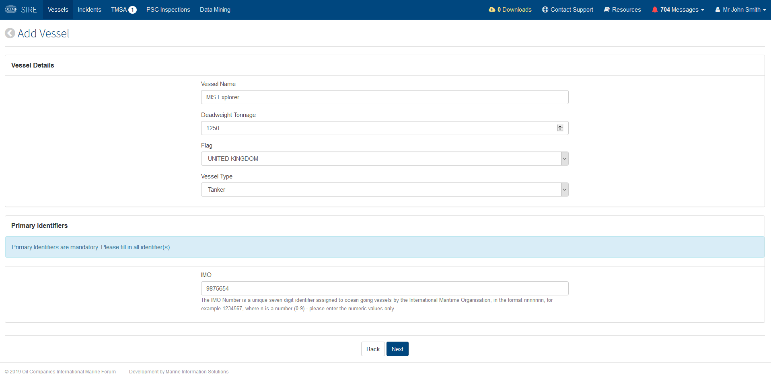The width and height of the screenshot is (771, 377).
Task: Click the cloud download icon
Action: [x=492, y=10]
